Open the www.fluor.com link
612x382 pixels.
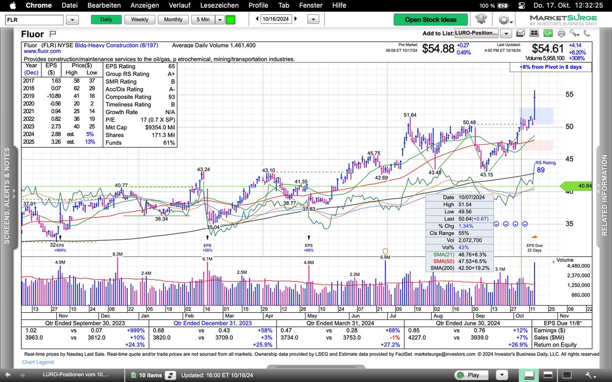click(x=42, y=51)
